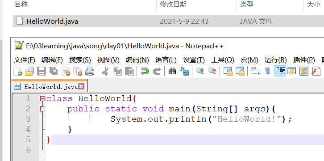This screenshot has width=324, height=161.
Task: Click line number 1 in the margin
Action: 28,98
